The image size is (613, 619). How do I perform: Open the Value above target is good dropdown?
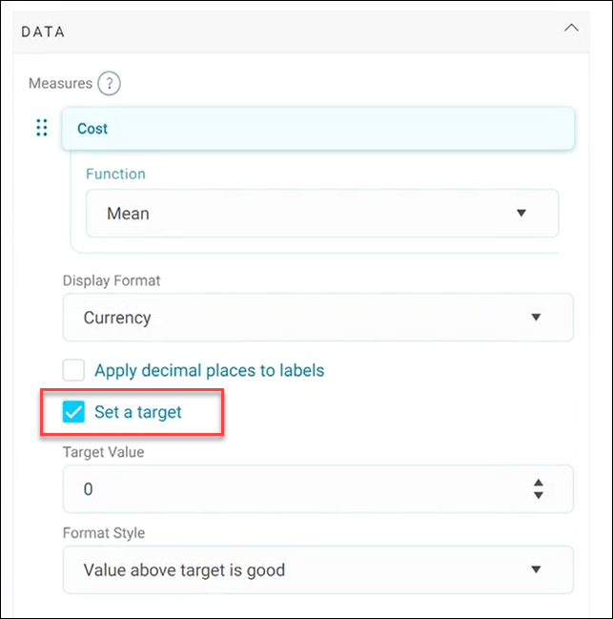(317, 569)
